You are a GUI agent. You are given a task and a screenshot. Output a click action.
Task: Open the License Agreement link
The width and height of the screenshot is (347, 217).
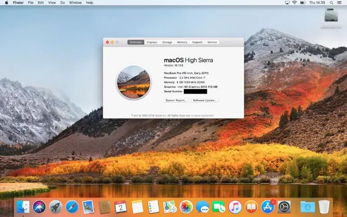click(202, 116)
